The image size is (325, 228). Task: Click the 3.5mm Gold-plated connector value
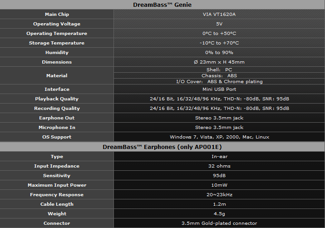pos(219,223)
